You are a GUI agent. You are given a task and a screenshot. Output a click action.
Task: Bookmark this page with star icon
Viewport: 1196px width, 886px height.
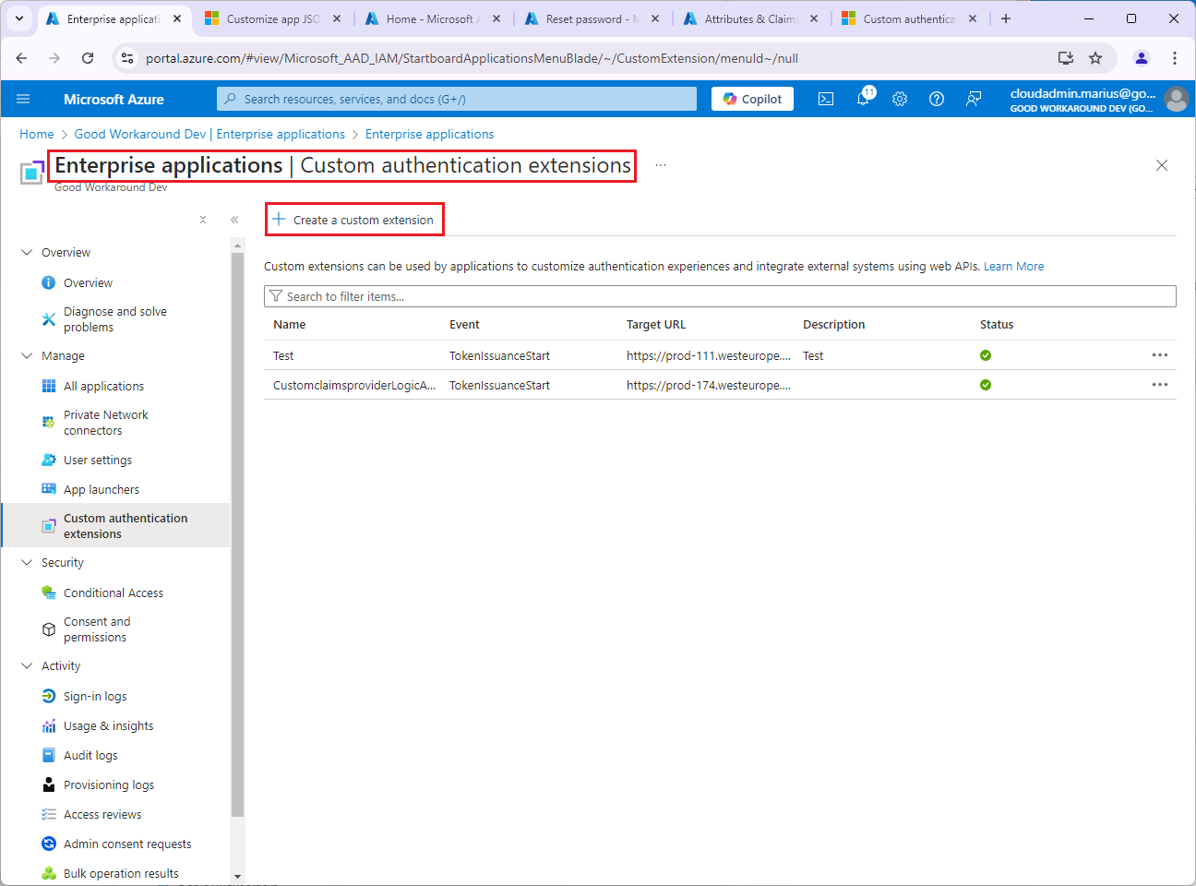1095,58
